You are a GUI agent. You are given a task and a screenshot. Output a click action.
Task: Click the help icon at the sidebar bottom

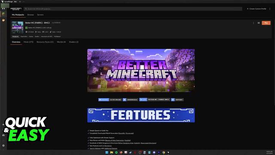pos(3,146)
